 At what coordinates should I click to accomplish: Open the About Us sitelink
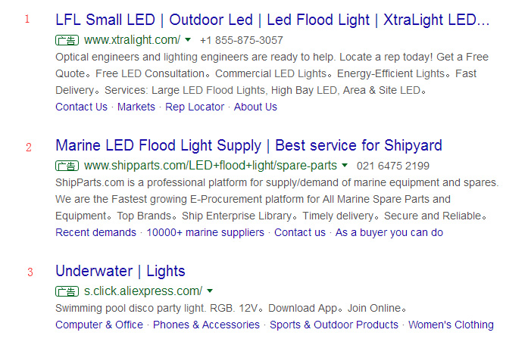pos(255,107)
